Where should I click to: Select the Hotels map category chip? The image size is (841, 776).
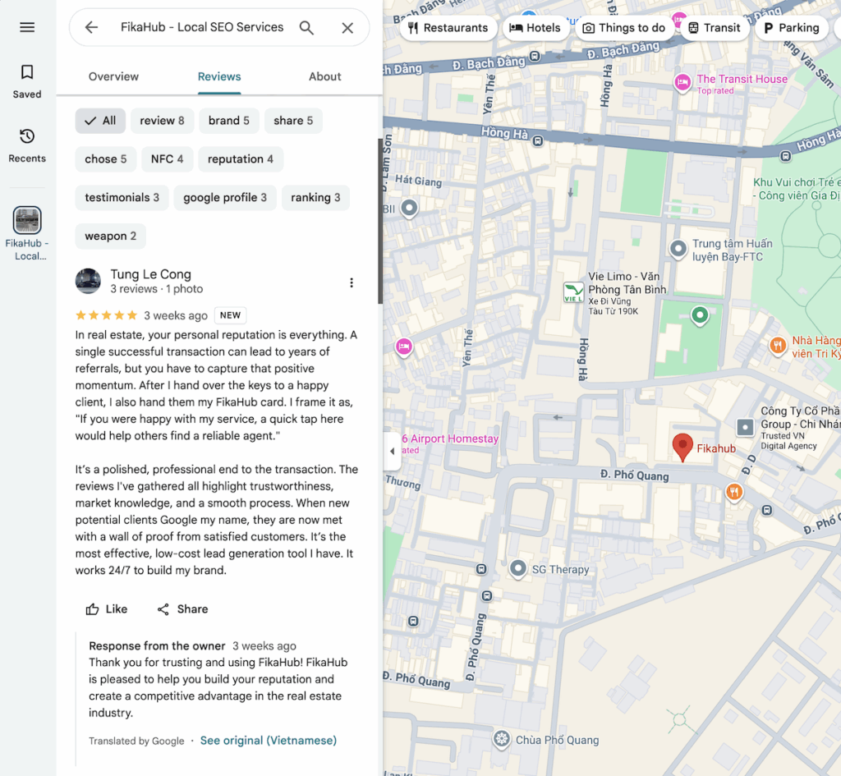click(x=535, y=28)
